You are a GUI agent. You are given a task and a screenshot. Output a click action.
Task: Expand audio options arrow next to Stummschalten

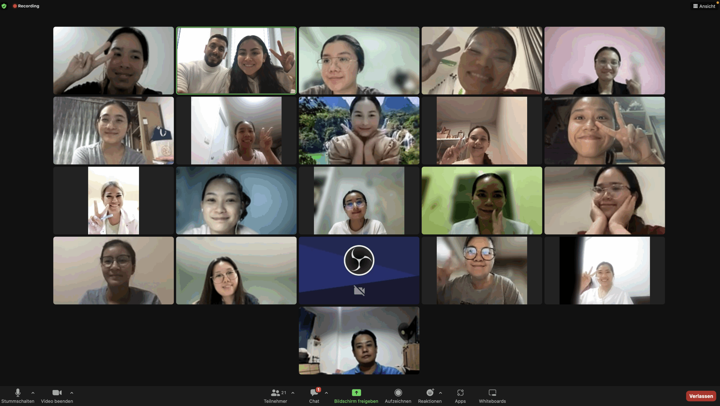[33, 393]
